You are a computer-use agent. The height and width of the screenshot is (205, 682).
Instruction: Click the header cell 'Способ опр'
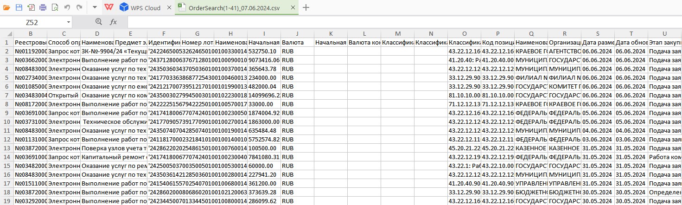pos(64,42)
